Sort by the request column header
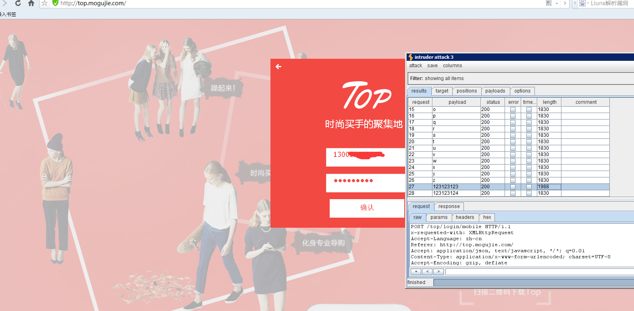Viewport: 634px width, 311px height. (x=420, y=102)
